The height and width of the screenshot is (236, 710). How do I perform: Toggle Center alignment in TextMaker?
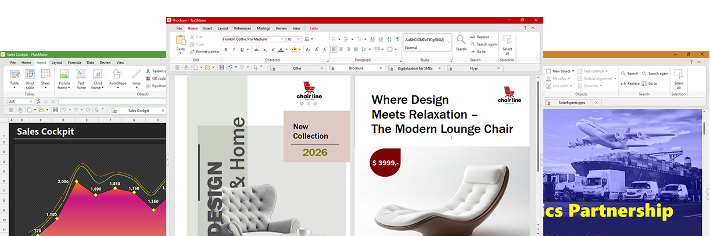pyautogui.click(x=342, y=49)
